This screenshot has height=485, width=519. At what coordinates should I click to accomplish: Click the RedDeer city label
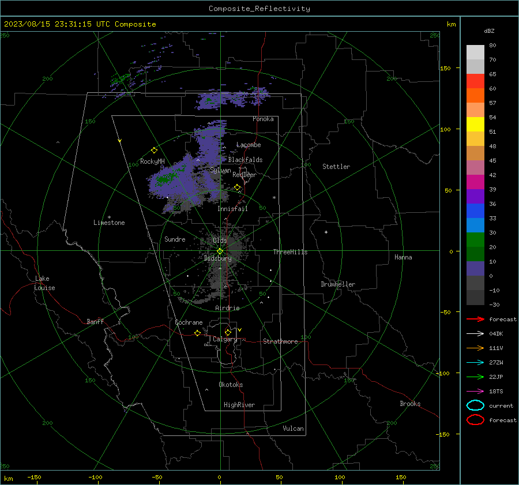point(245,175)
